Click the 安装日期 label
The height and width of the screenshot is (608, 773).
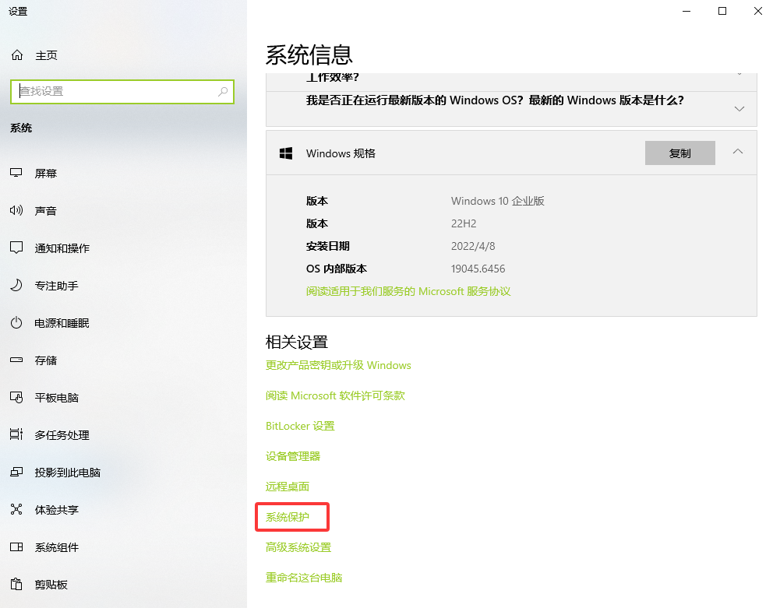[328, 246]
